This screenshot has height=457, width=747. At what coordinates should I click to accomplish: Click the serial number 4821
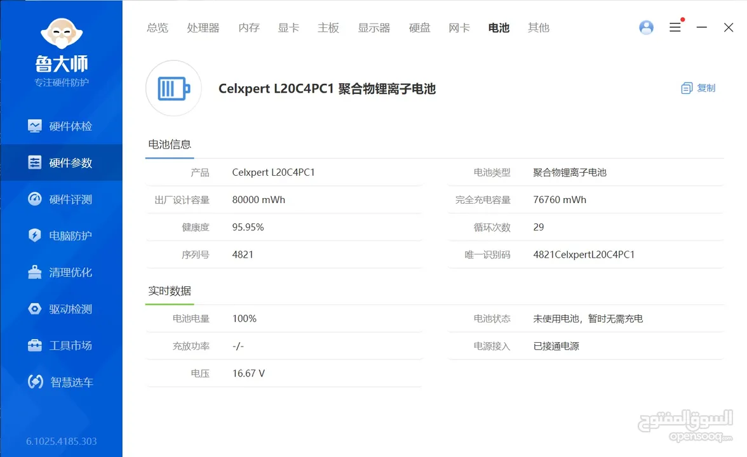coord(243,255)
